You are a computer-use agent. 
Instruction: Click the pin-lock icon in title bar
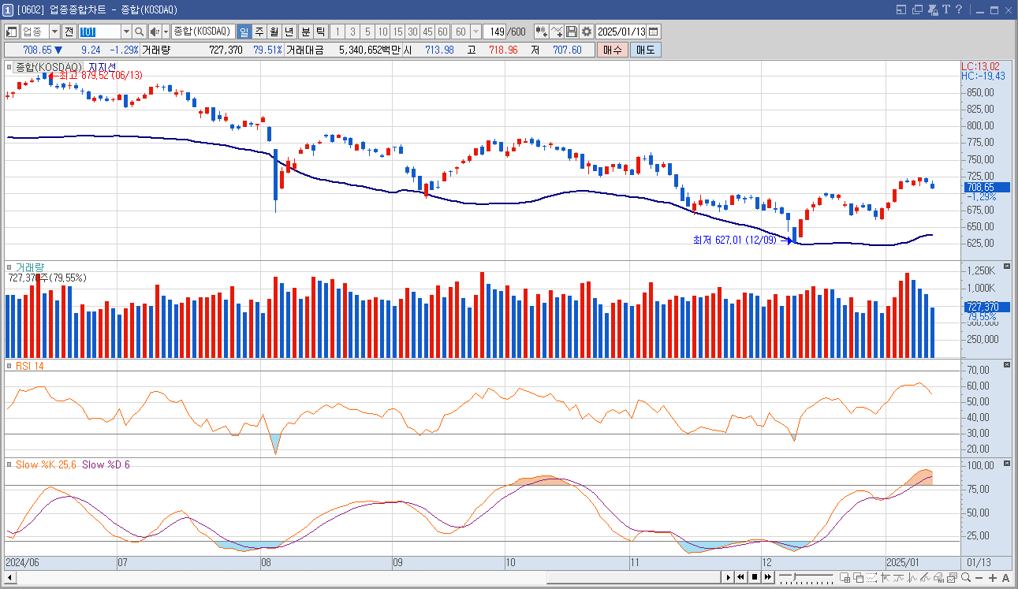[931, 9]
